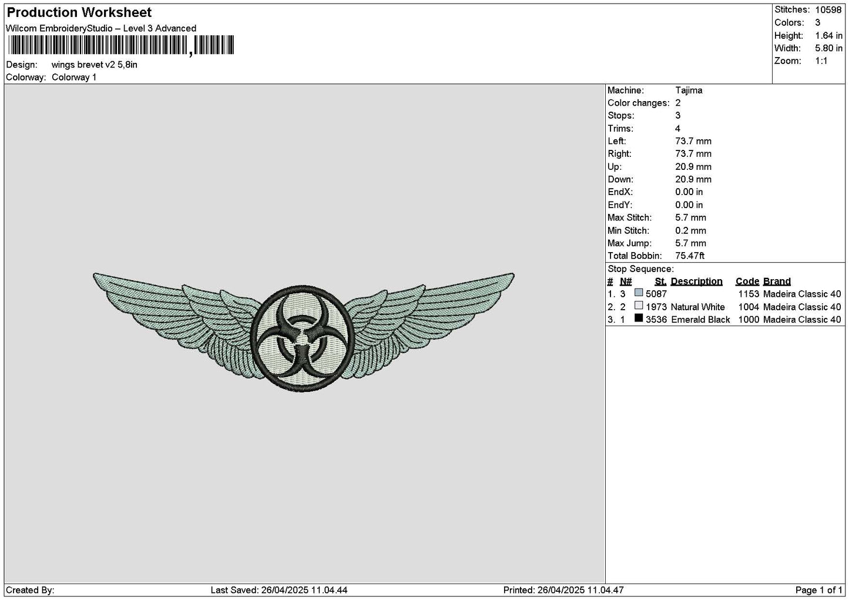Click the EndX value '0.00 in'
The width and height of the screenshot is (849, 600).
(x=689, y=192)
